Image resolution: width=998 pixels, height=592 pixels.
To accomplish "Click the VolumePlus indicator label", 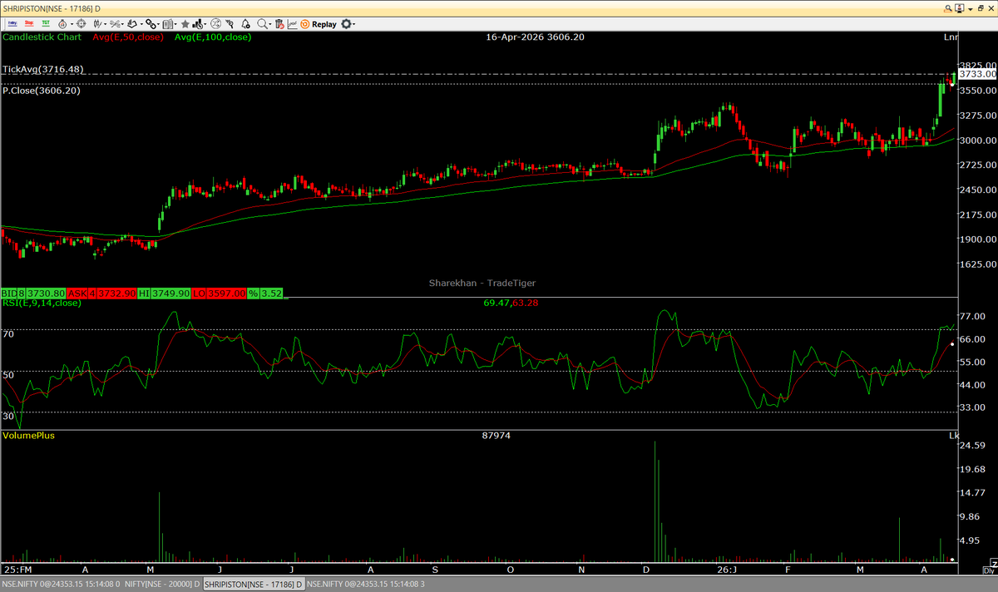I will [28, 436].
